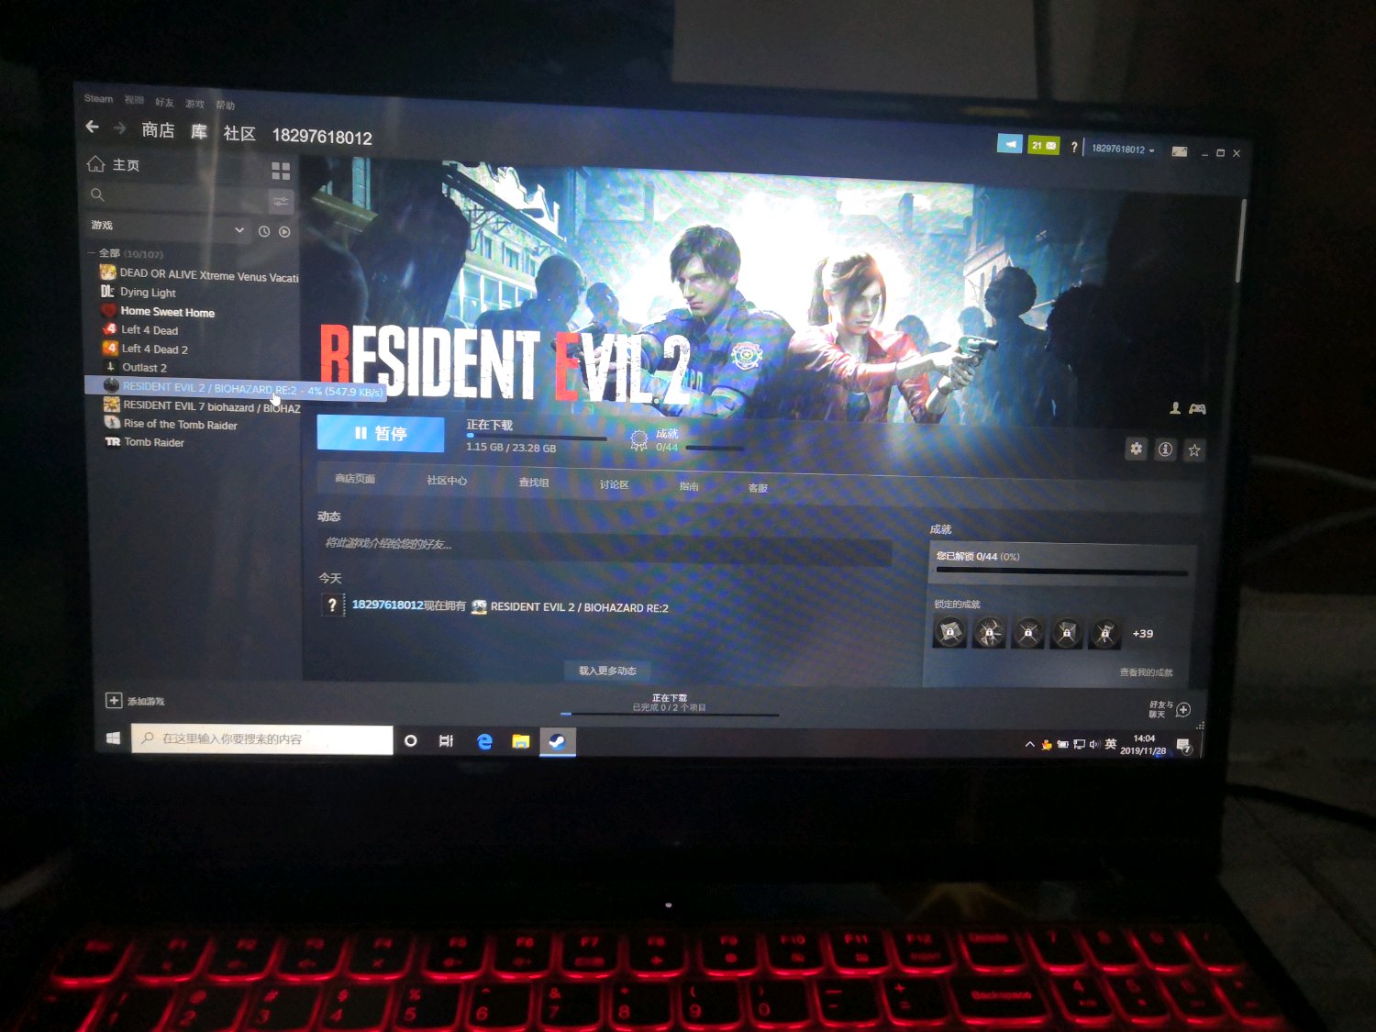Open Windows Start menu

pyautogui.click(x=114, y=738)
